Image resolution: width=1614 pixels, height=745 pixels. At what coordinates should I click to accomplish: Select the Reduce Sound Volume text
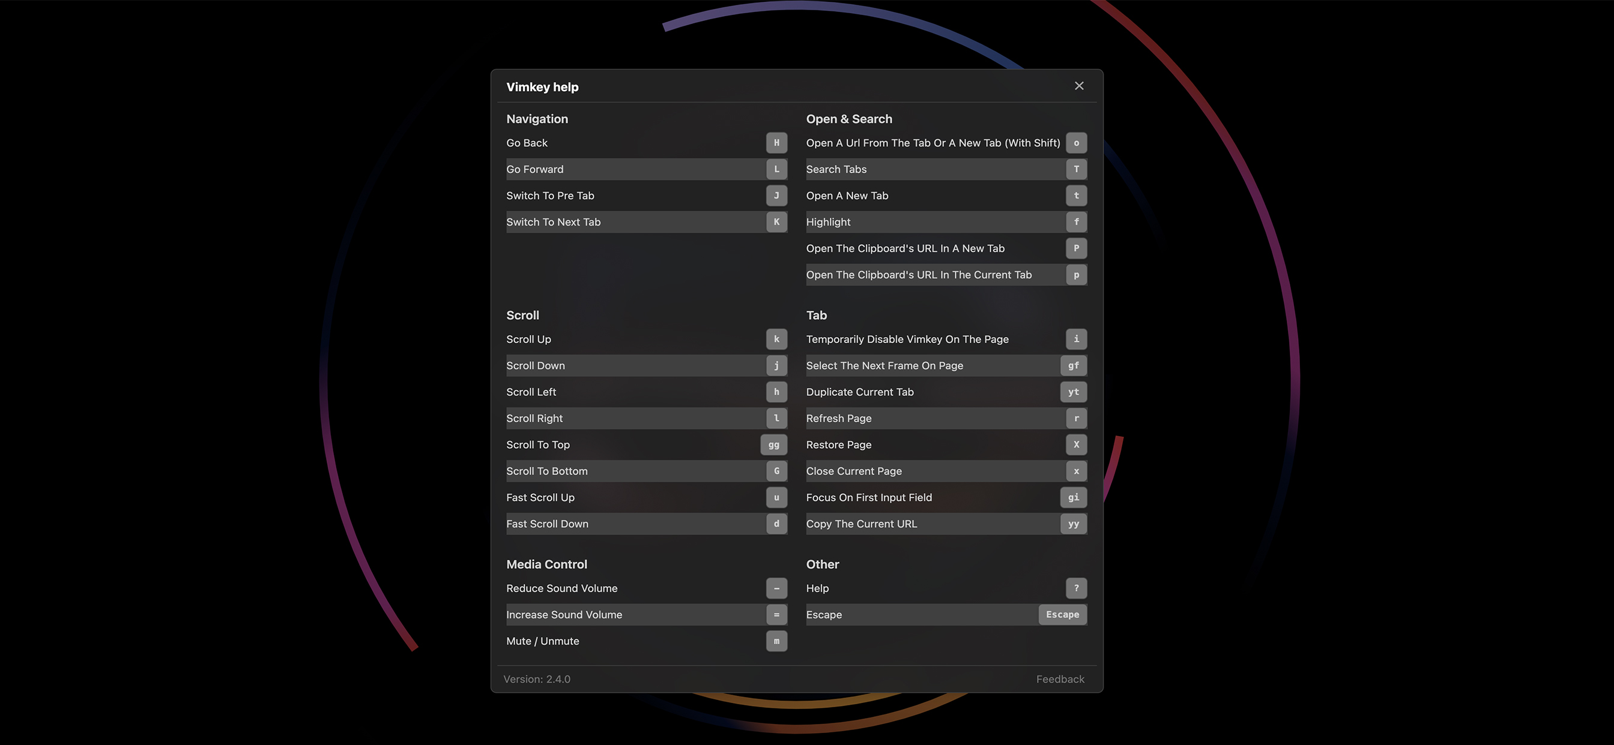point(562,588)
